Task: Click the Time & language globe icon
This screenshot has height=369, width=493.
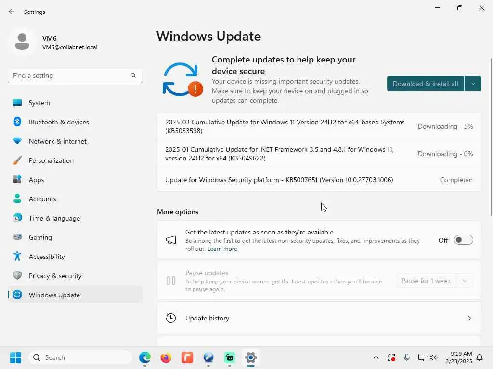Action: click(17, 218)
